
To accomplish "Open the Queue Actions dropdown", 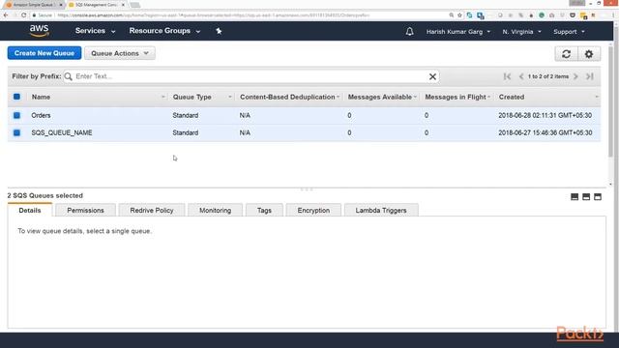I will 120,53.
